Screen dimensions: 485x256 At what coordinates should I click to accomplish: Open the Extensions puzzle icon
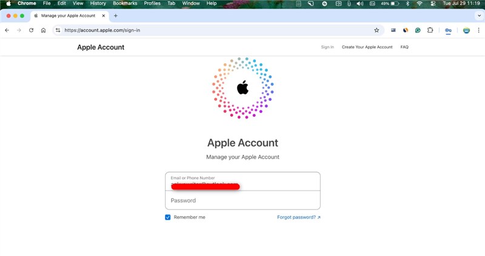pyautogui.click(x=430, y=30)
